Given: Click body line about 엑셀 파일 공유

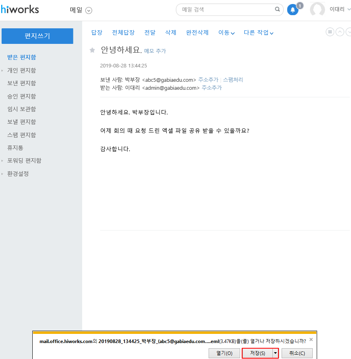Looking at the screenshot, I should pos(175,130).
